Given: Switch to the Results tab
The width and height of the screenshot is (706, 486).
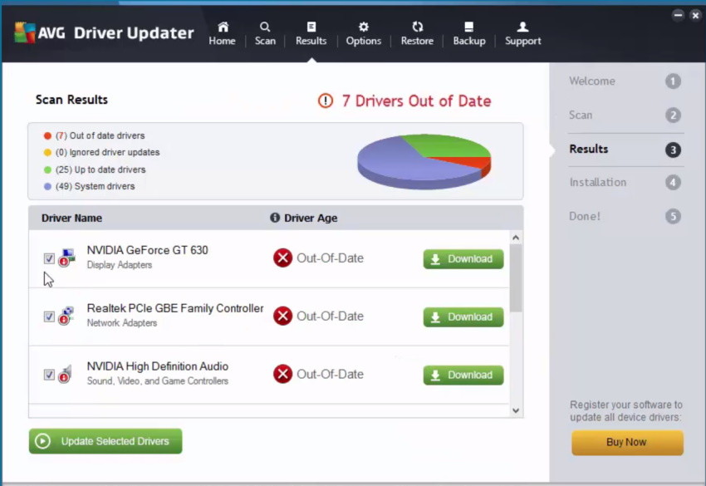Looking at the screenshot, I should 311,33.
